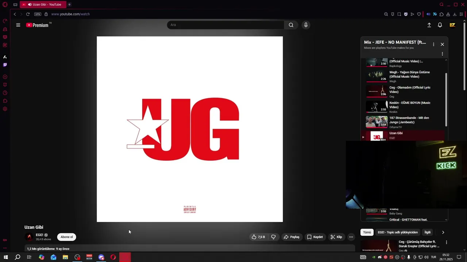Screen dimensions: 467x262
Task: Open History clock icon in the sidebar
Action: click(x=5, y=93)
